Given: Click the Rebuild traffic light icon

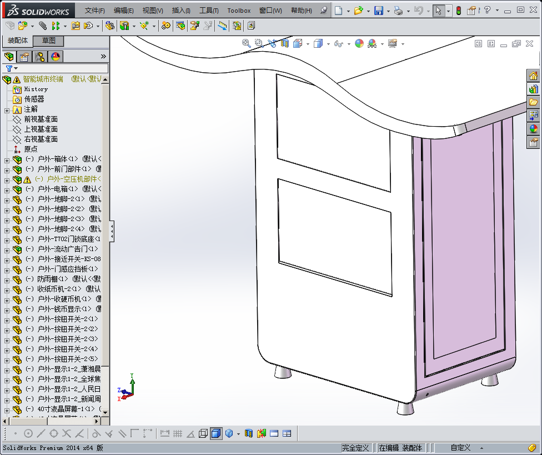Looking at the screenshot, I should point(458,11).
